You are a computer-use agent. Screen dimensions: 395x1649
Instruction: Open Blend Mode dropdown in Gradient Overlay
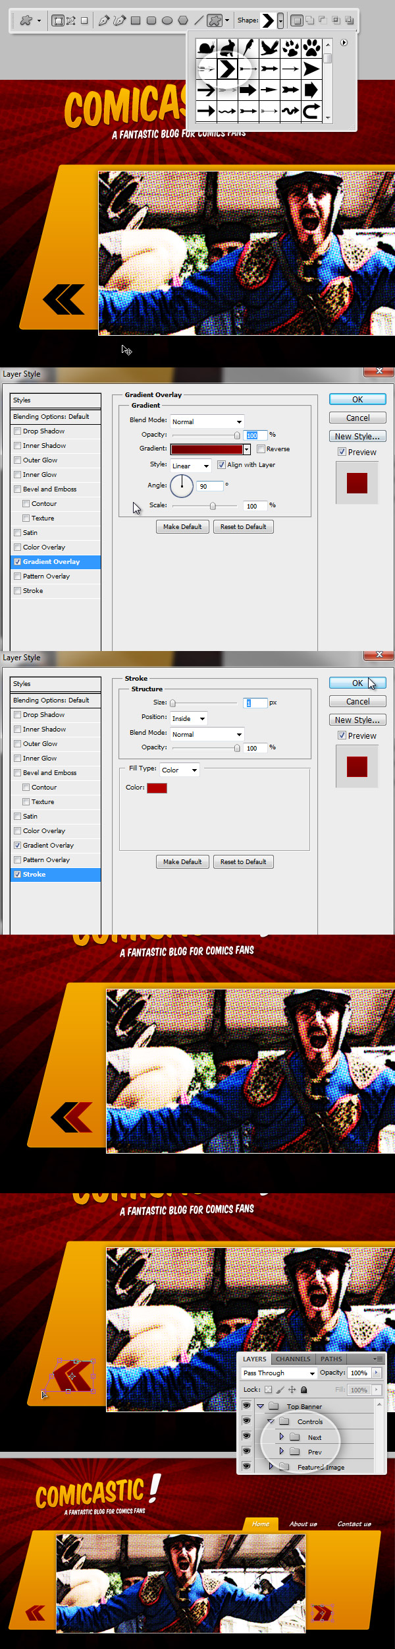coord(207,421)
